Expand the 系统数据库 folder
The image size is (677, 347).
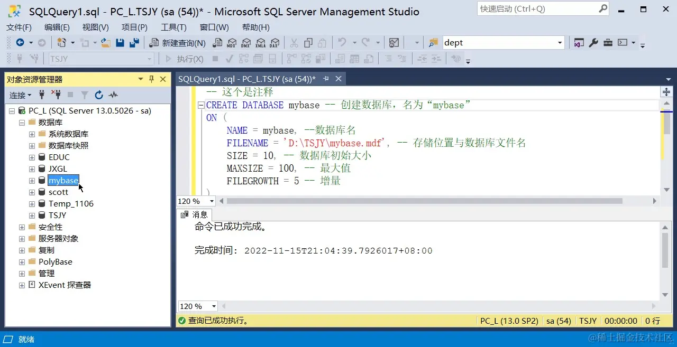[32, 134]
